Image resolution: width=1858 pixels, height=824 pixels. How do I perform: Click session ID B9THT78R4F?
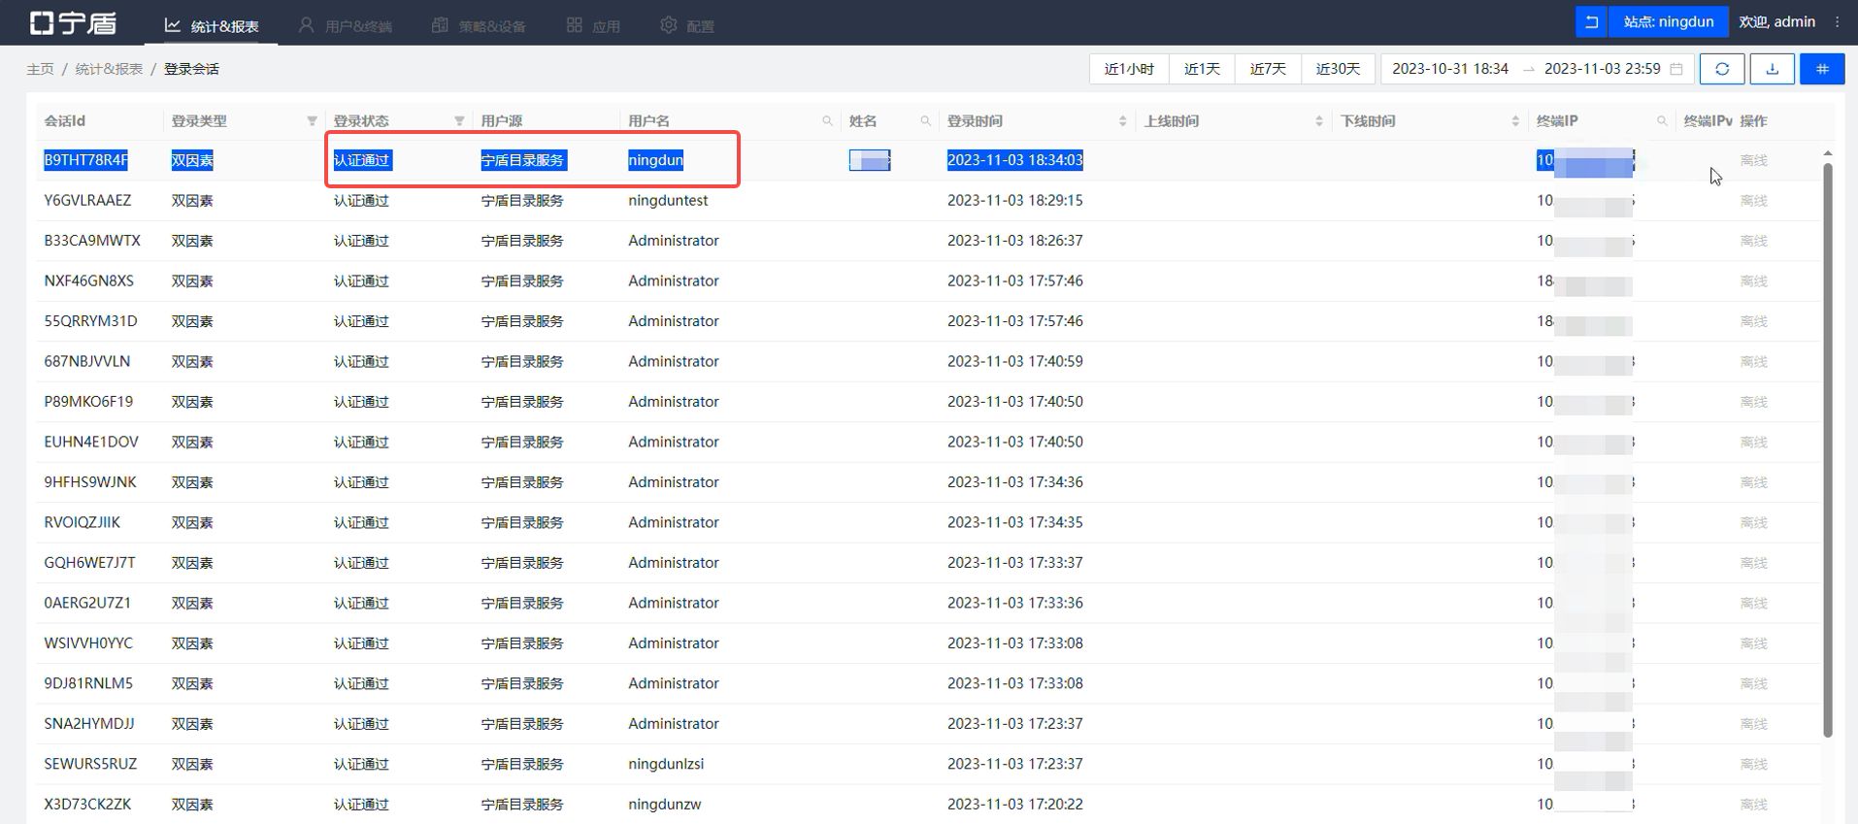point(85,160)
